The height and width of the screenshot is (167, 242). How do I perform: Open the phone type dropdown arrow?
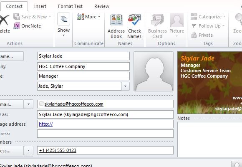coord(28,150)
